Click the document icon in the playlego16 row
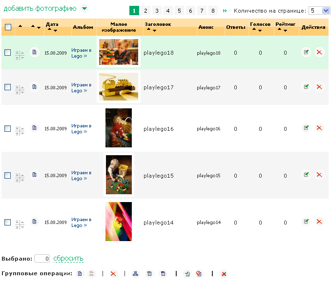The height and width of the screenshot is (286, 331). coord(34,128)
